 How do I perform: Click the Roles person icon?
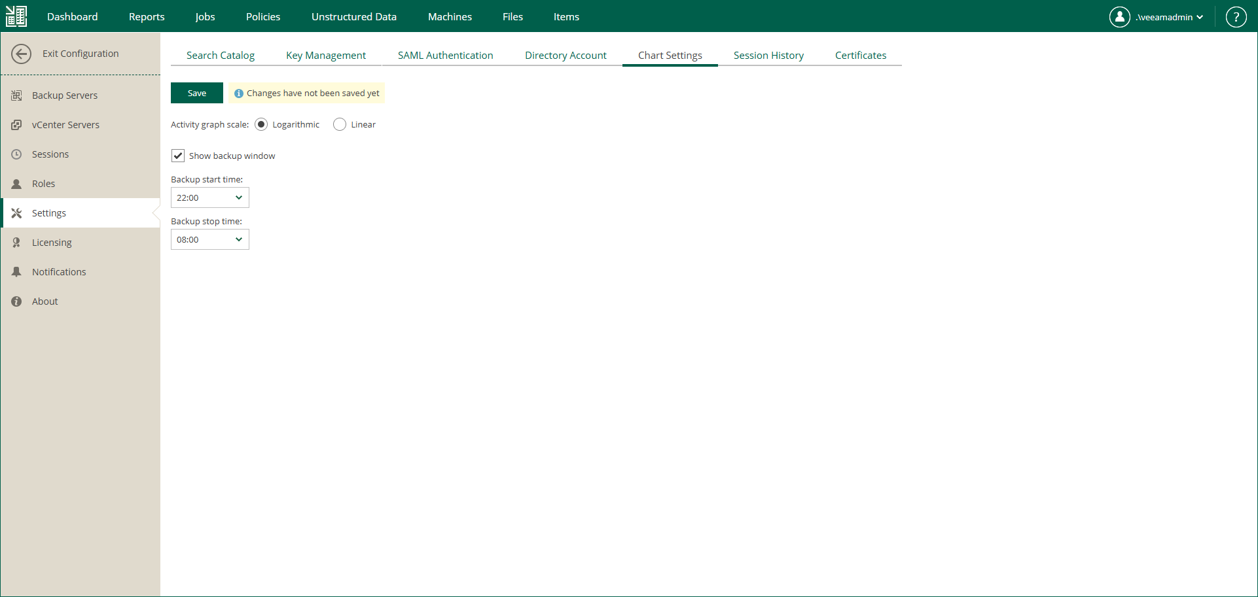coord(17,183)
